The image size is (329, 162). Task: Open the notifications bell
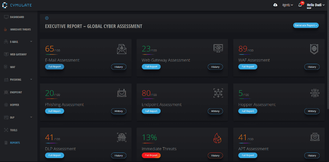click(x=300, y=5)
